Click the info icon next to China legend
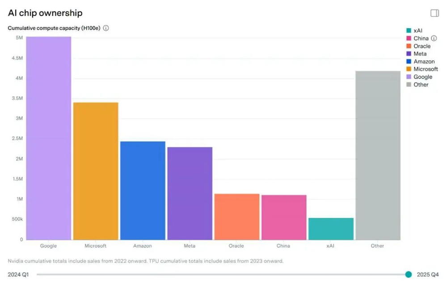The image size is (447, 281). pyautogui.click(x=434, y=38)
